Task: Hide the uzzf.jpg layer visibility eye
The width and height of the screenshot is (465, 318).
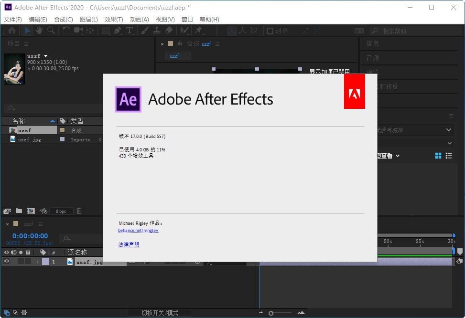Action: pos(7,261)
